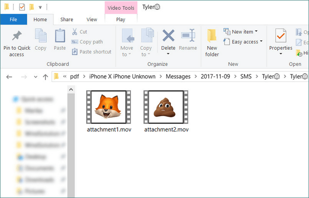Click the Properties checkmark icon

281,36
